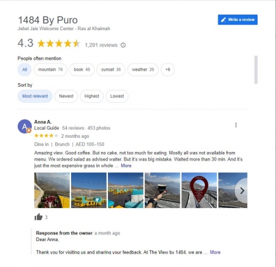
Task: Expand Anna's review text with More
Action: point(126,165)
